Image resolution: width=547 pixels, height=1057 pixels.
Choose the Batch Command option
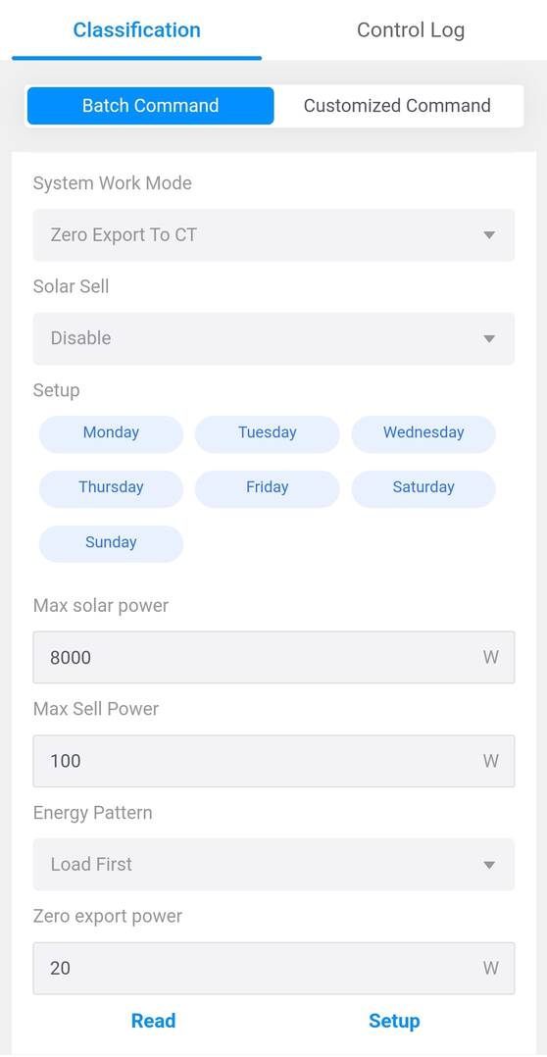coord(150,106)
